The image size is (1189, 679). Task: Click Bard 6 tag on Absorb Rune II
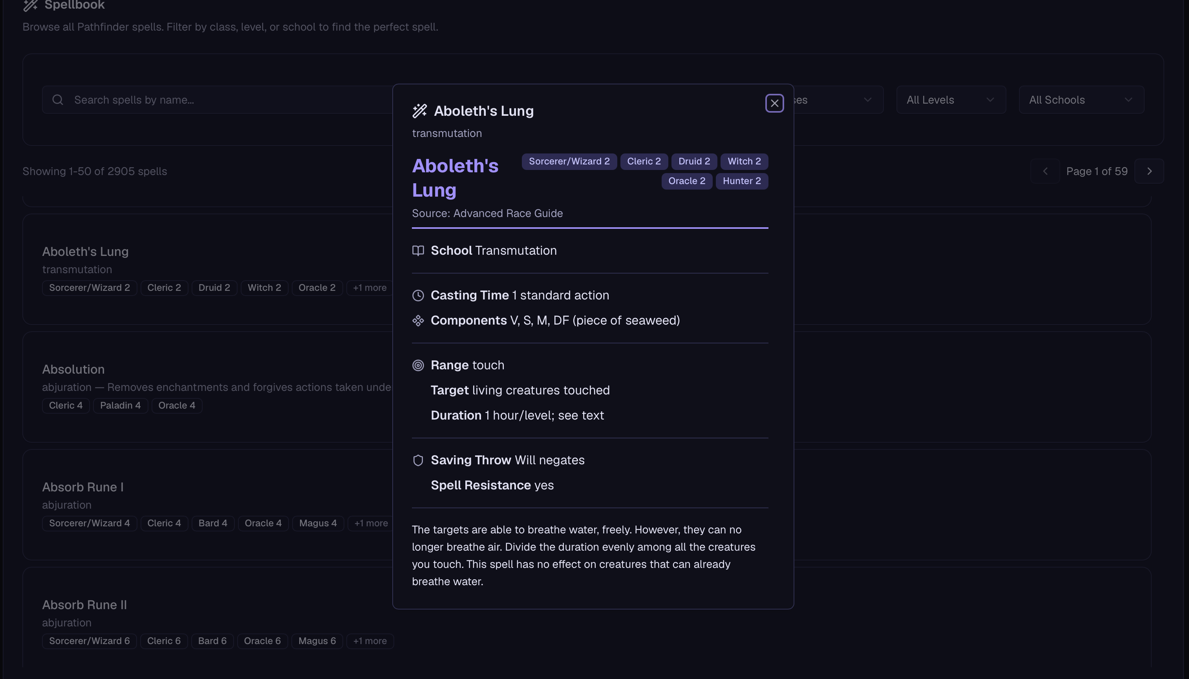(212, 641)
